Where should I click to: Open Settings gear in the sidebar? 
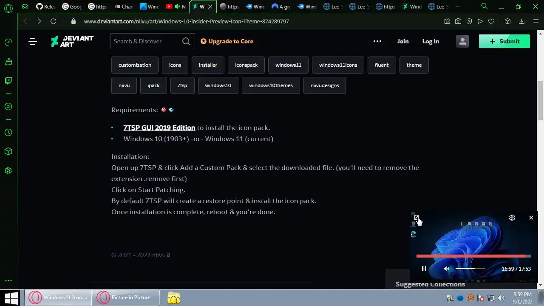click(x=8, y=171)
